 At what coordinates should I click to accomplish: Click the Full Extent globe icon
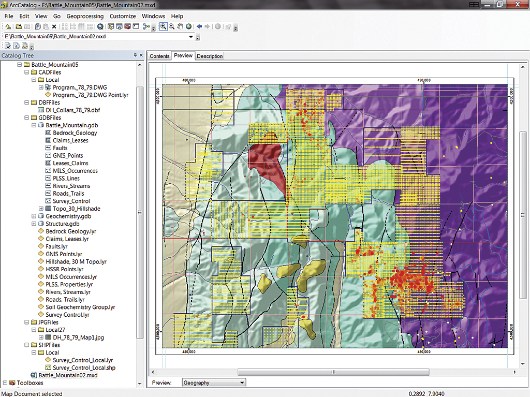pos(189,27)
